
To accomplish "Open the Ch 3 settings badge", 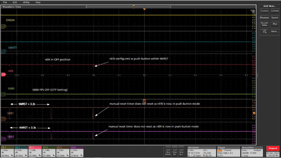I will [35, 151].
